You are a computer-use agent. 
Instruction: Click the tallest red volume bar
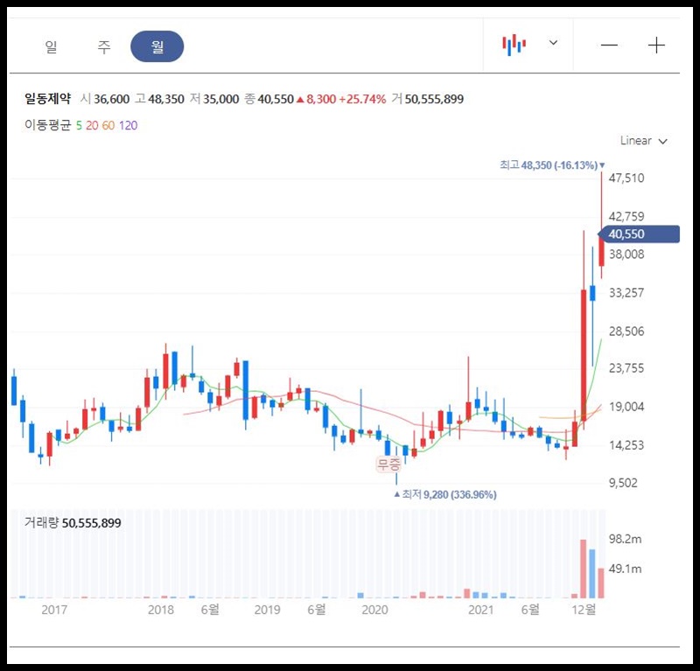tap(583, 569)
